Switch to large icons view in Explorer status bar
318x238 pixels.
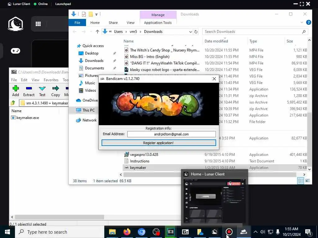[308, 181]
